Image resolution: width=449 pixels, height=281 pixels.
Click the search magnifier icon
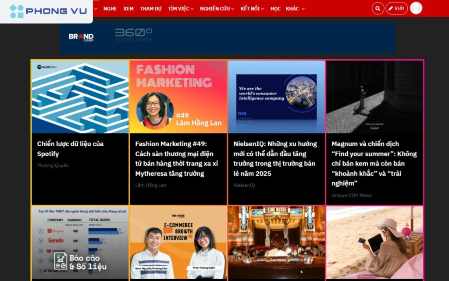click(x=378, y=8)
